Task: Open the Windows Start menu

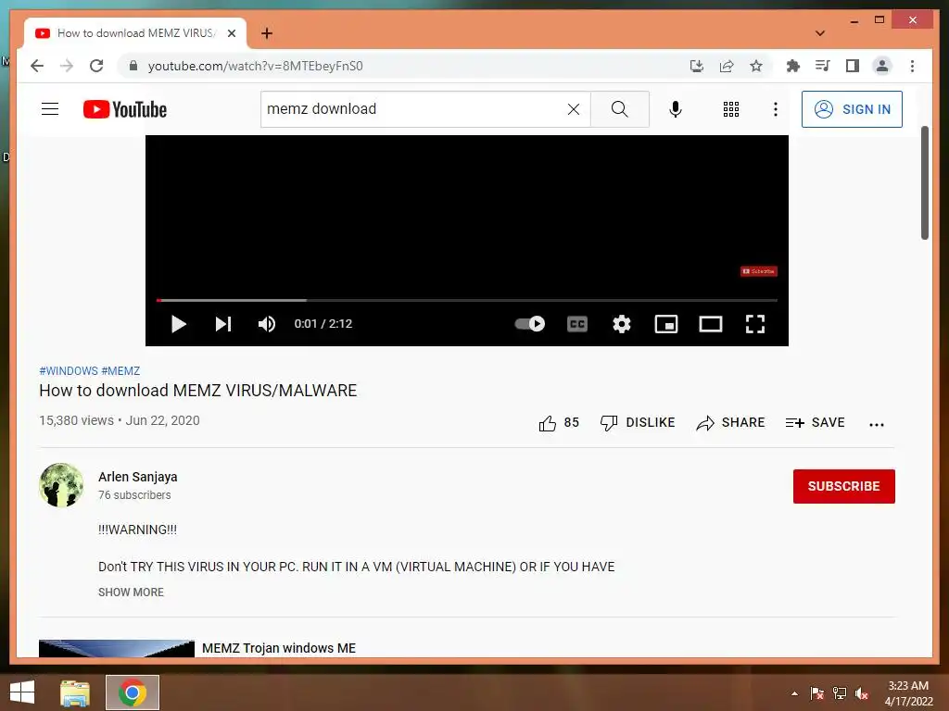Action: click(x=22, y=692)
